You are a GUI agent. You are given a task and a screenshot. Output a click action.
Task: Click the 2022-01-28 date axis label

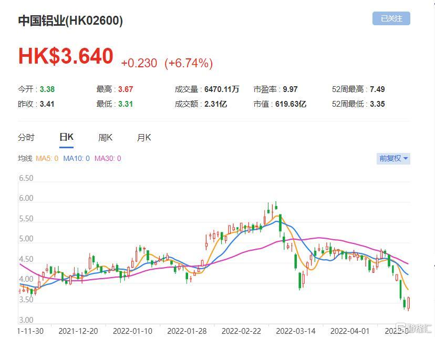(x=187, y=331)
